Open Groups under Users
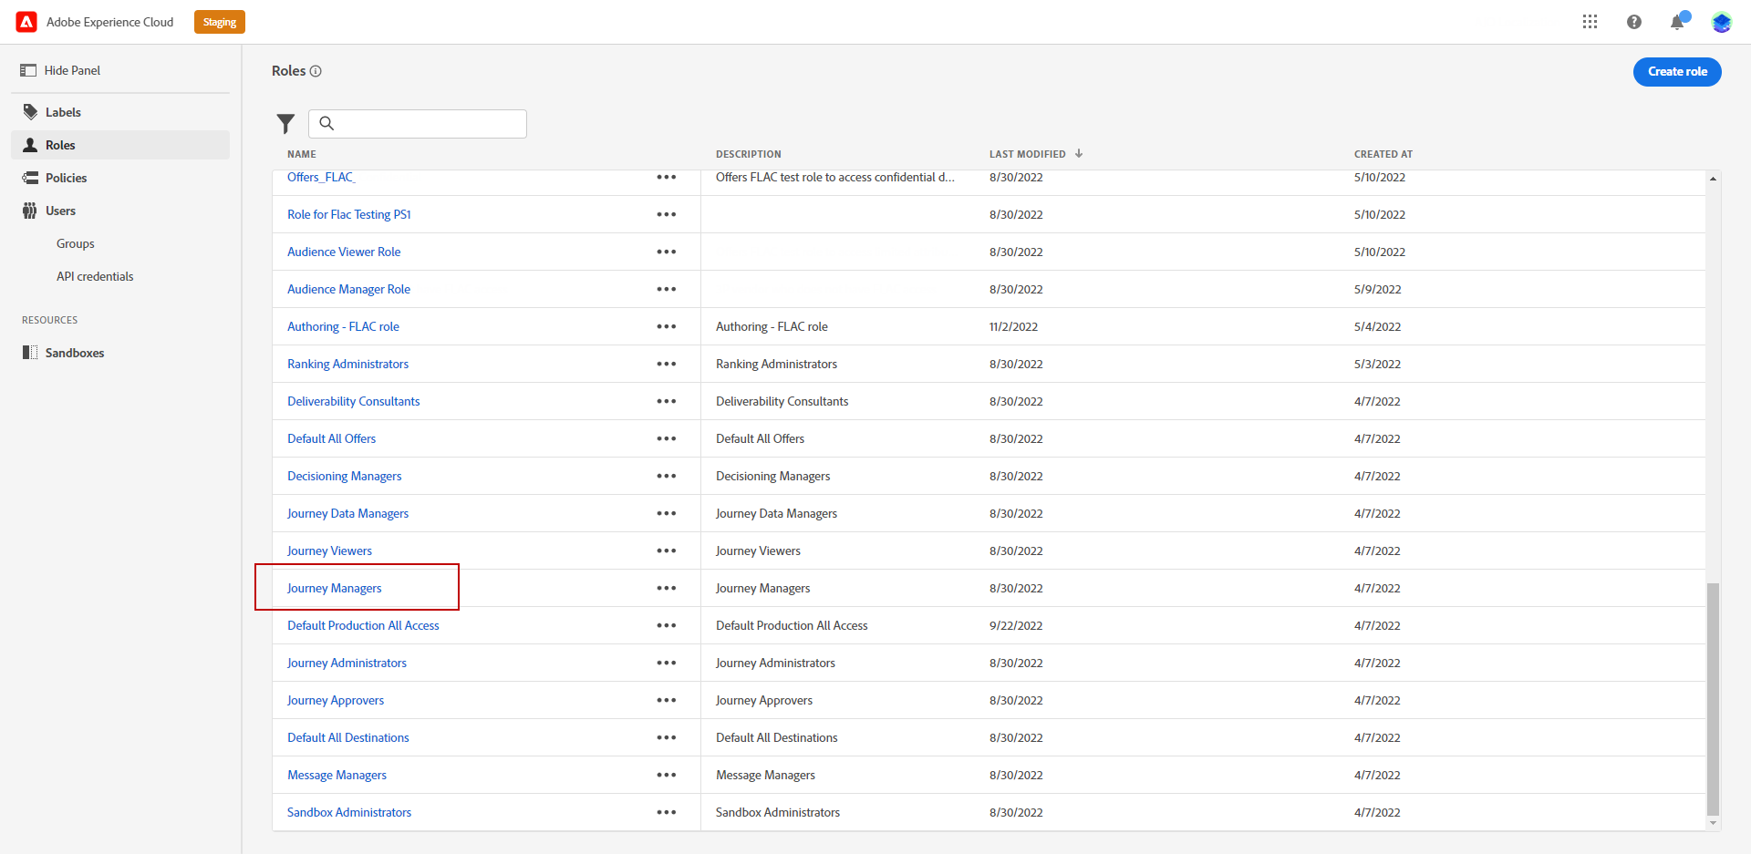 [x=76, y=243]
